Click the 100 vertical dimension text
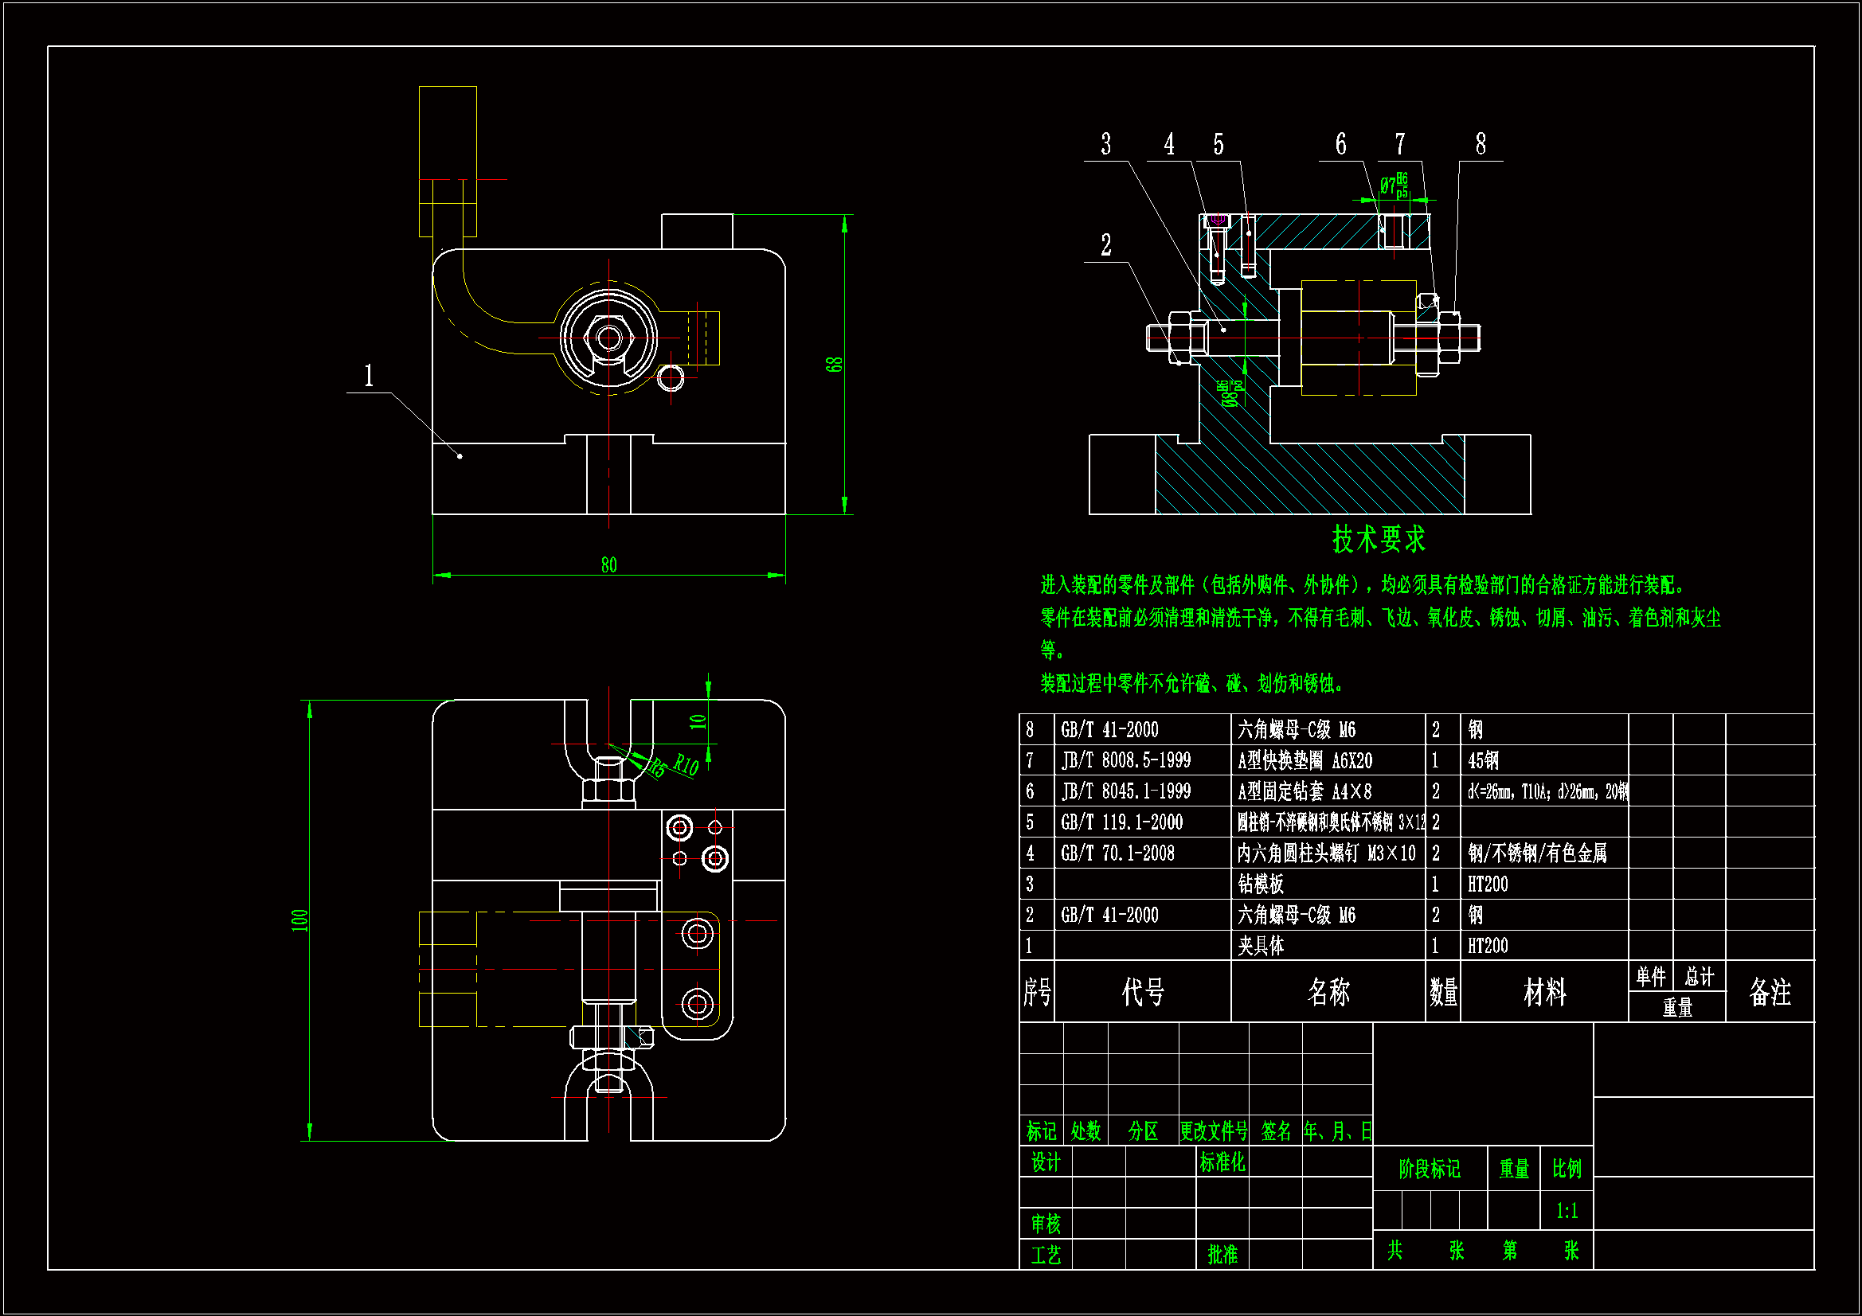Screen dimensions: 1862x1316 [299, 920]
